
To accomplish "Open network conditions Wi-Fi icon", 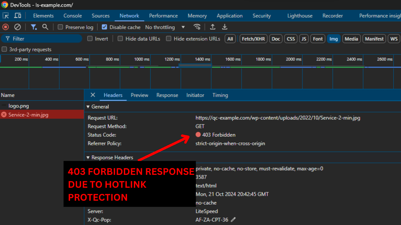I will [197, 27].
